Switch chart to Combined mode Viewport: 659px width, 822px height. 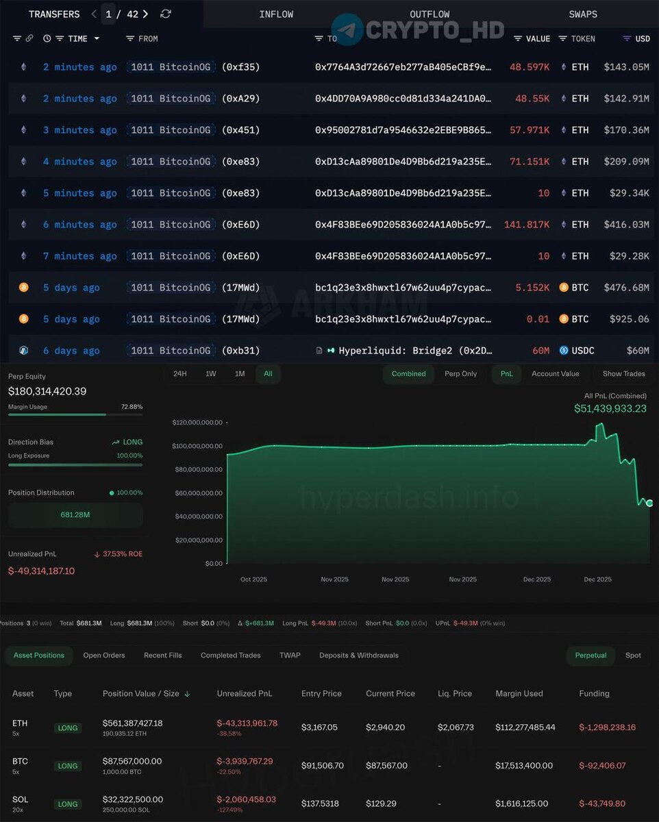point(408,374)
